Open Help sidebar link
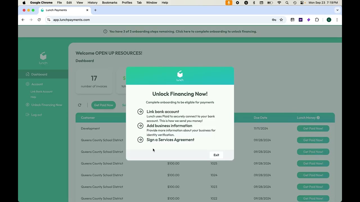 click(33, 97)
